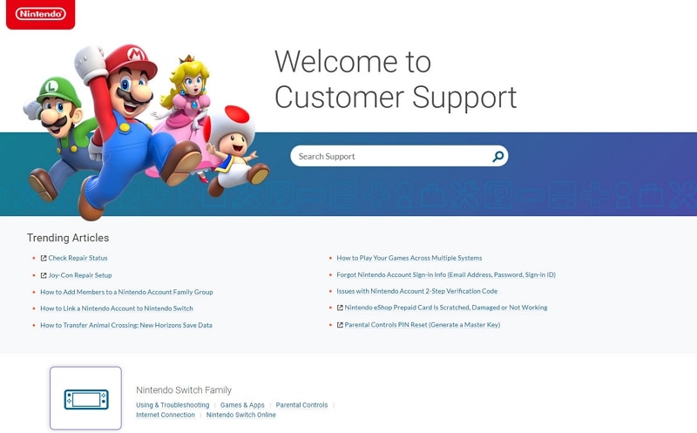Click the Nintendo Switch Family heading
Image resolution: width=697 pixels, height=433 pixels.
pyautogui.click(x=184, y=390)
